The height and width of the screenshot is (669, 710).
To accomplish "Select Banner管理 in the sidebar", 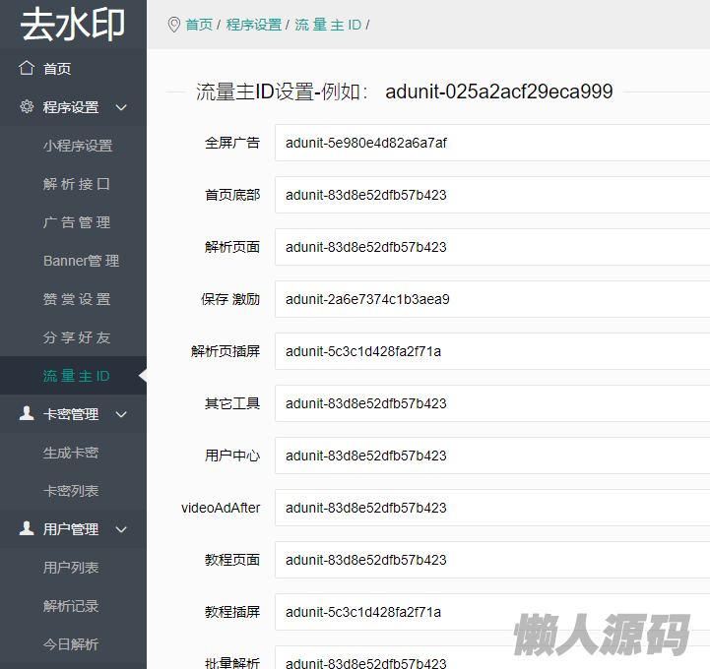I will 81,261.
